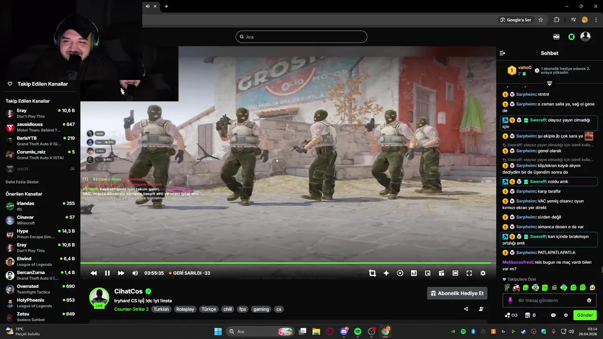Click Google'a Sor lens button

pyautogui.click(x=516, y=20)
